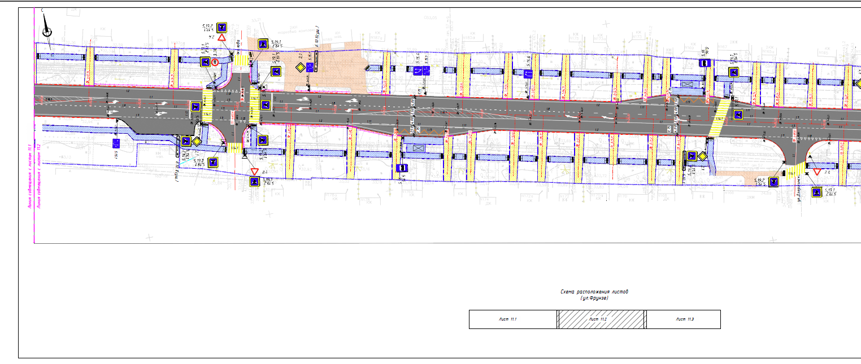Click the Схема расположения листов heading

(x=594, y=292)
